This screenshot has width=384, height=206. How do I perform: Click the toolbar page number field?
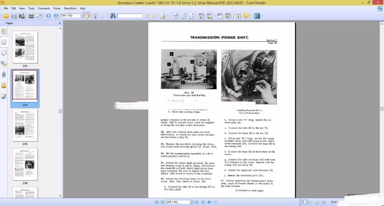70,16
